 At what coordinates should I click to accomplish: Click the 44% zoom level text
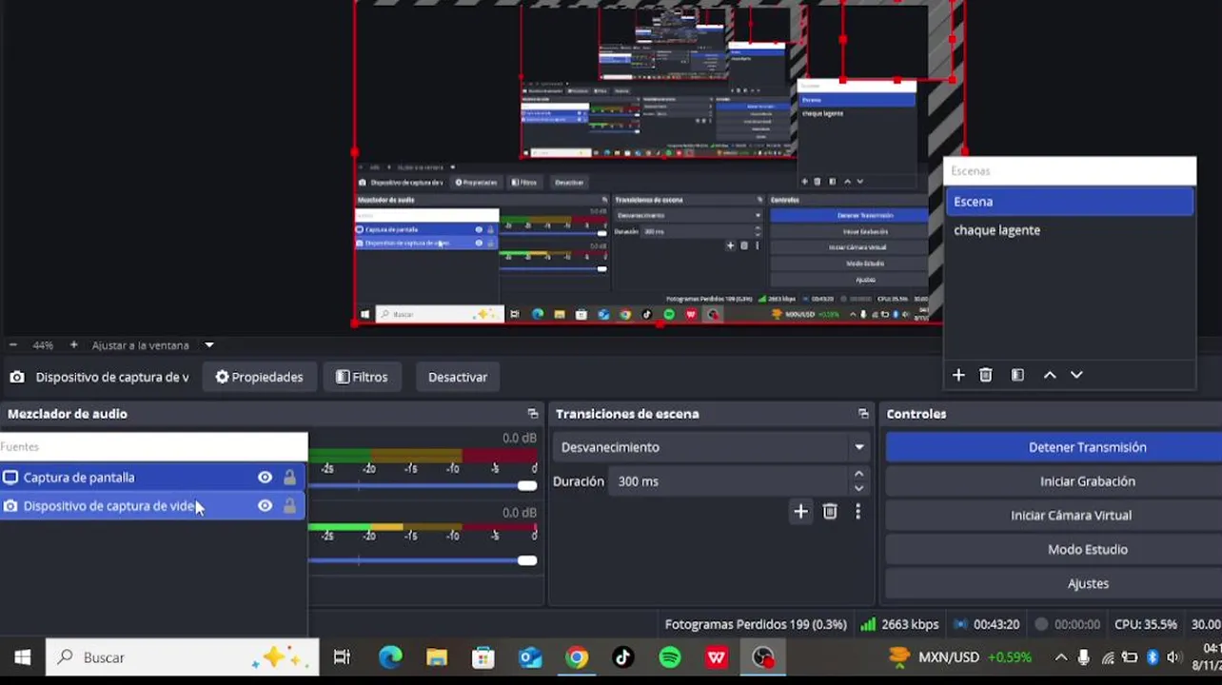click(x=43, y=345)
